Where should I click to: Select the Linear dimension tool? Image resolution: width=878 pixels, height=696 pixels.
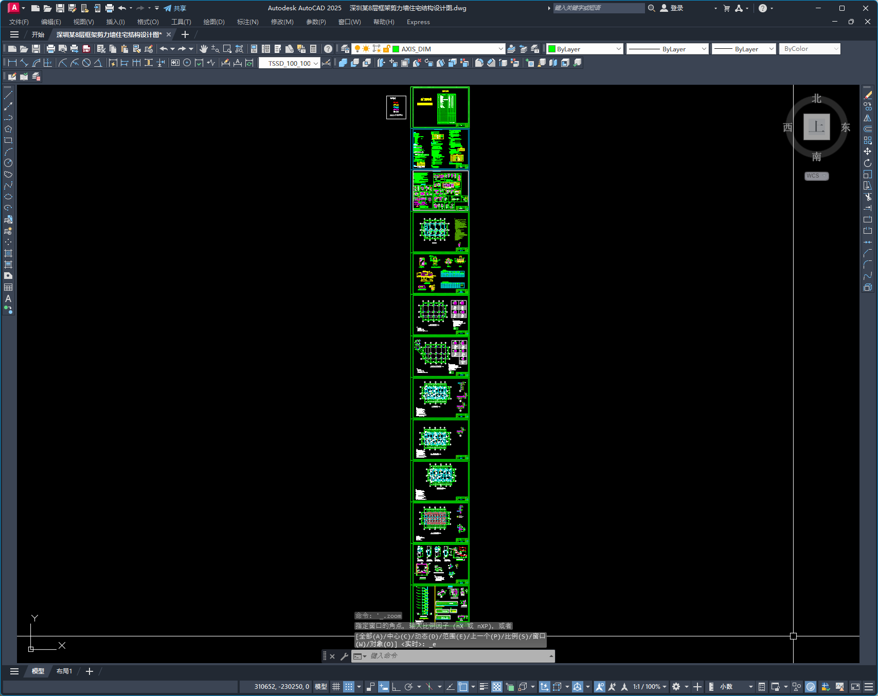click(12, 63)
